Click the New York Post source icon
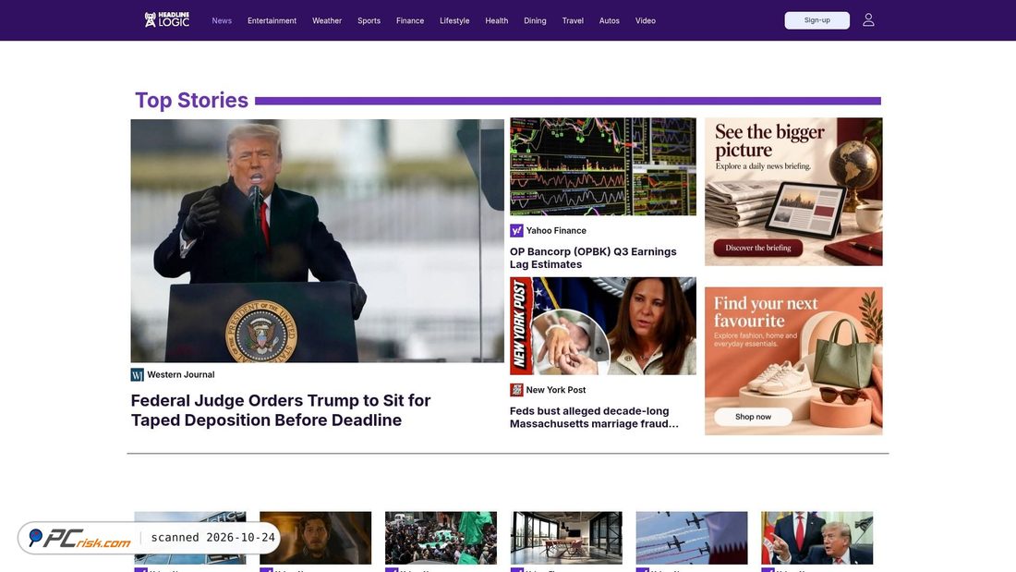This screenshot has width=1016, height=572. [x=516, y=390]
